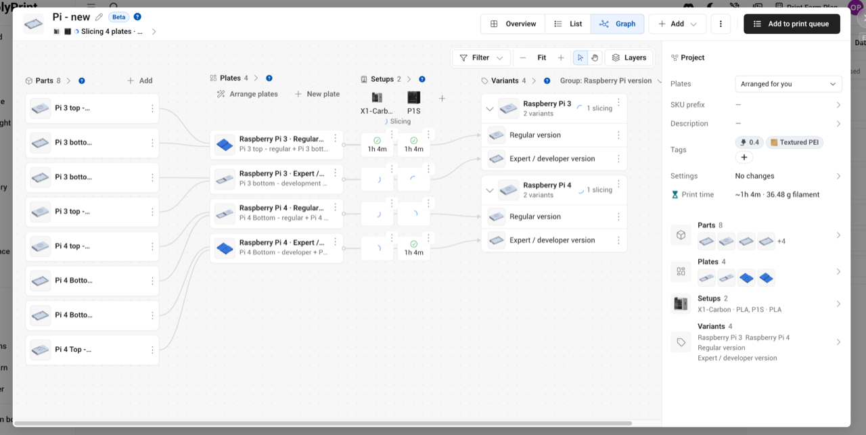866x435 pixels.
Task: Open the Arranged for you plates dropdown
Action: 788,84
